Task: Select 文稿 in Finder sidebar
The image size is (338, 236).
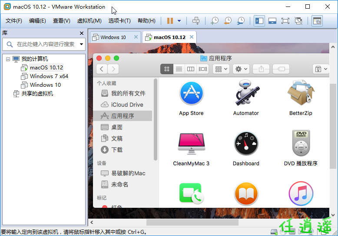Action: [x=123, y=138]
